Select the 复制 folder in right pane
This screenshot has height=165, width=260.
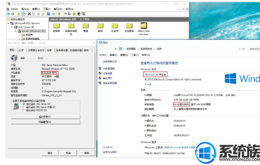coord(100,27)
